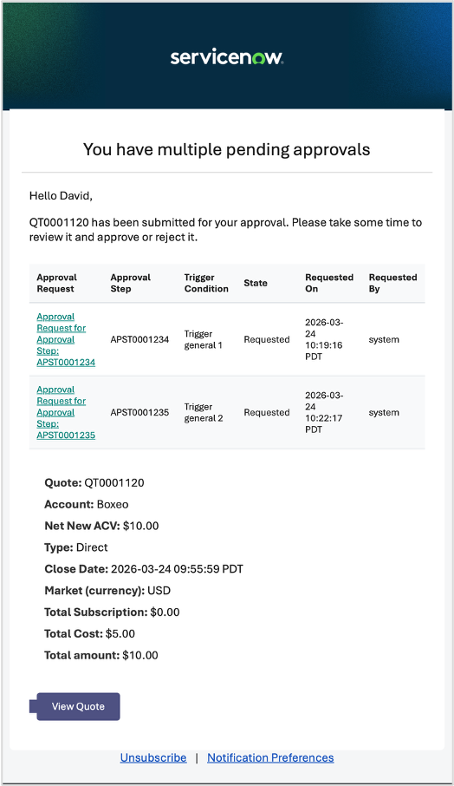Click the heading 'You have multiple pending approvals'

tap(227, 149)
